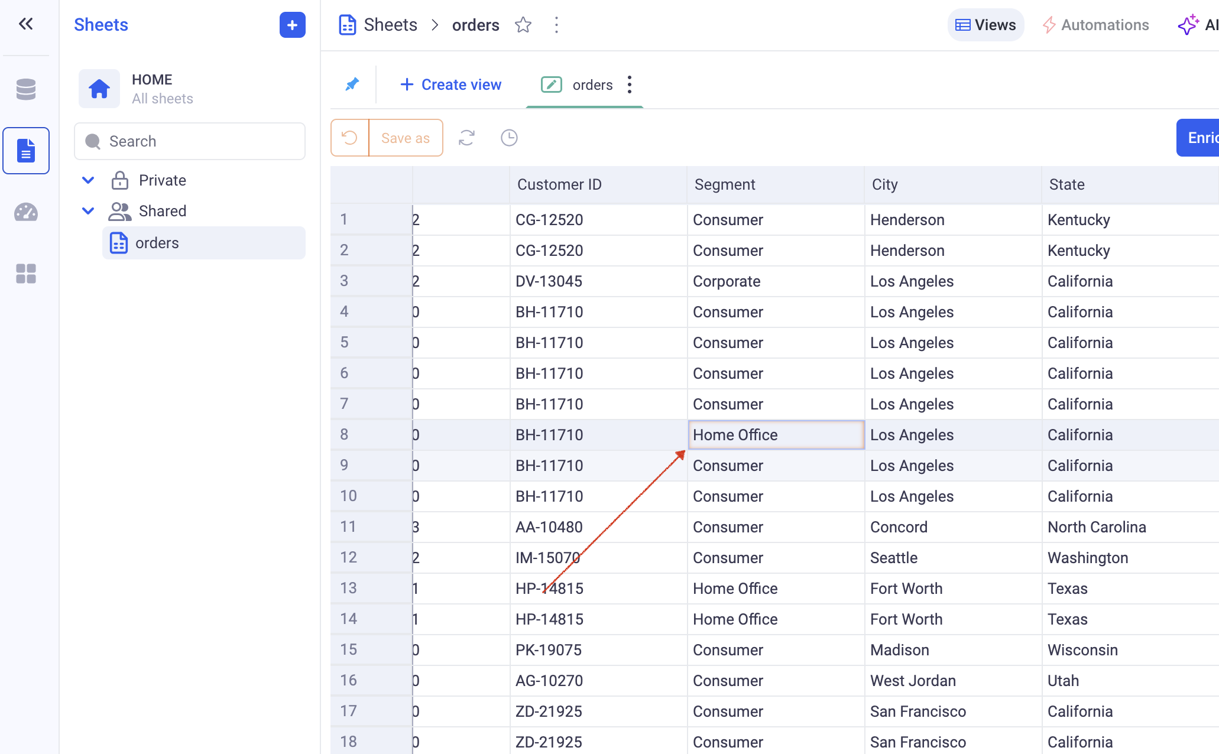Open the history clock icon
The height and width of the screenshot is (754, 1219).
coord(509,138)
